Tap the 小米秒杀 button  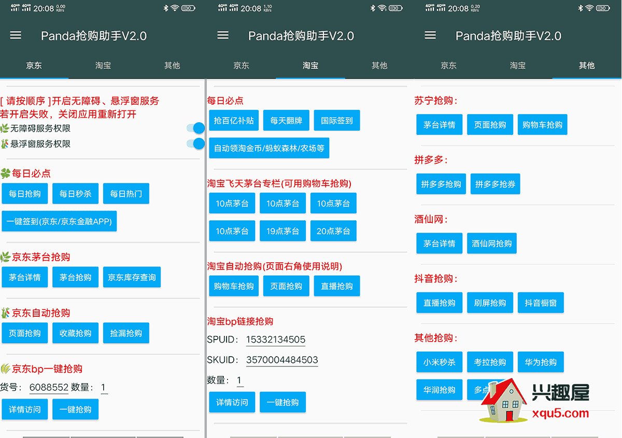(440, 362)
